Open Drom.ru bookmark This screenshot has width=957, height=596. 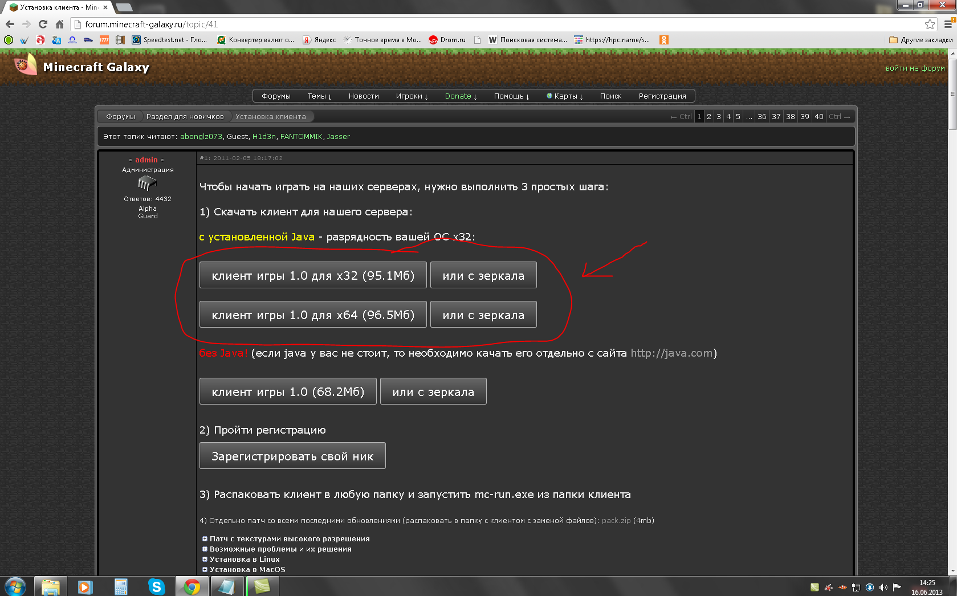[x=447, y=40]
